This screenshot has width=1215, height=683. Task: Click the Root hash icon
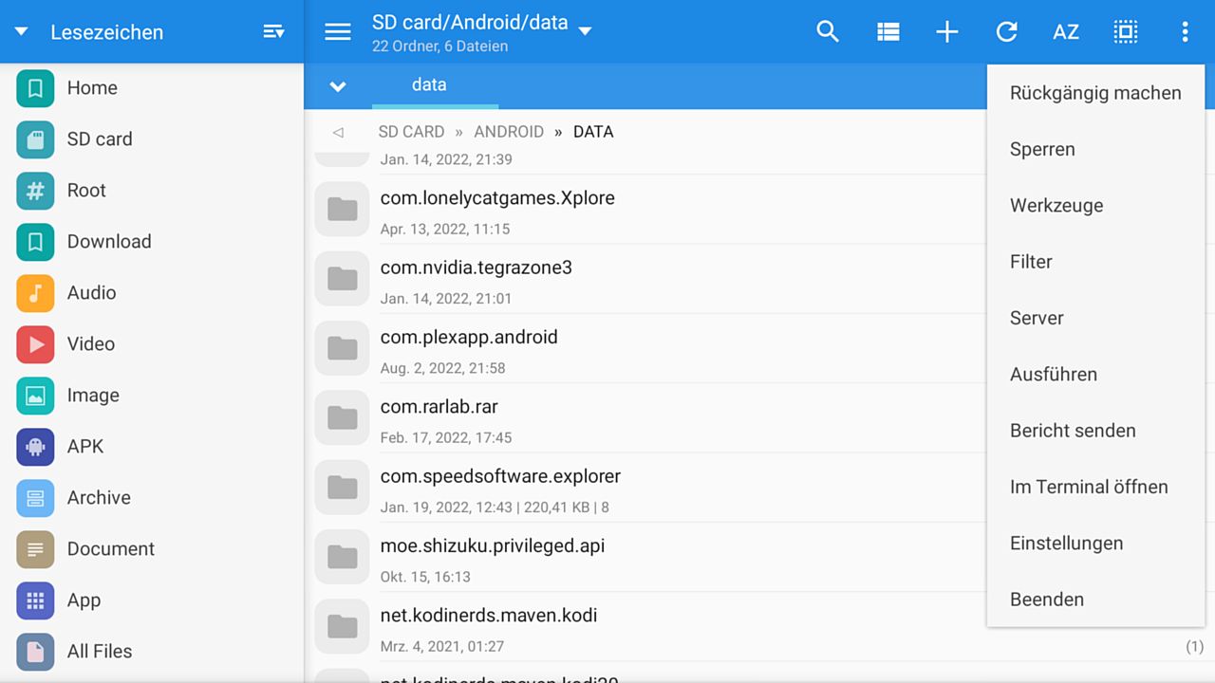[x=35, y=191]
